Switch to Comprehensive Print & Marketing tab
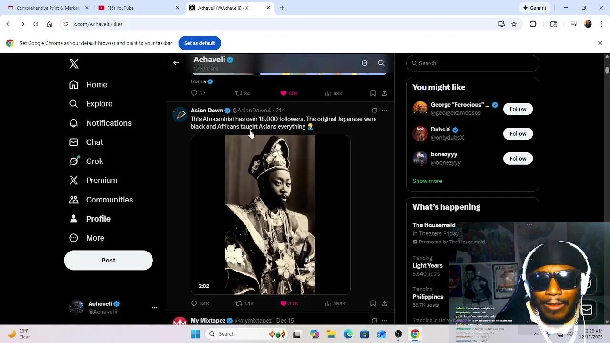 click(48, 8)
